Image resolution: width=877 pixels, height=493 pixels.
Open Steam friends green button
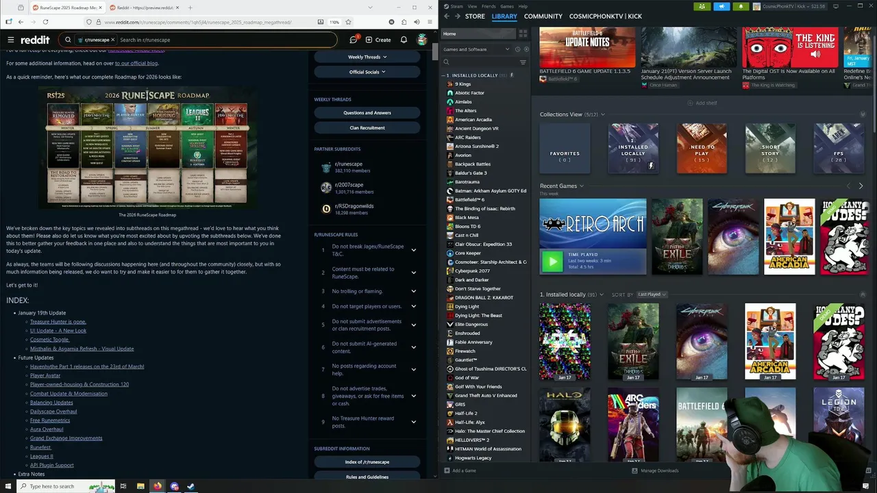(702, 6)
